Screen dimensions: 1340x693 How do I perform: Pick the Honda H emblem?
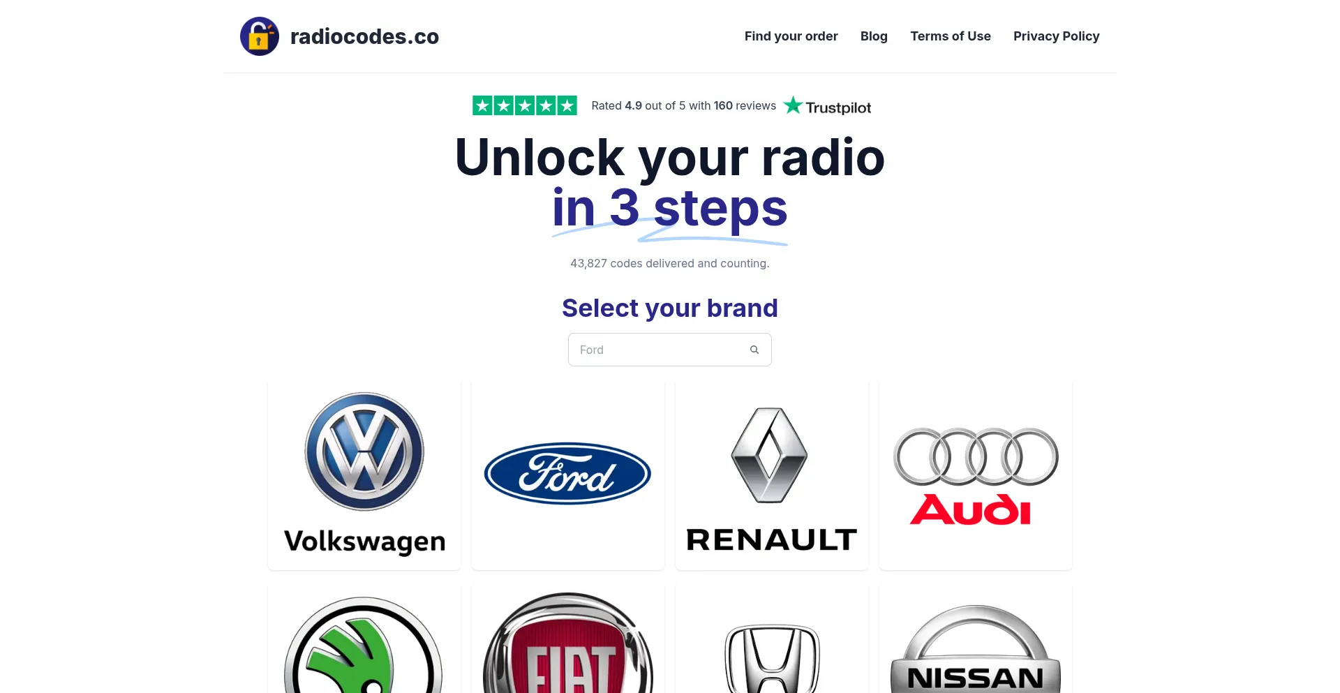[x=772, y=659]
